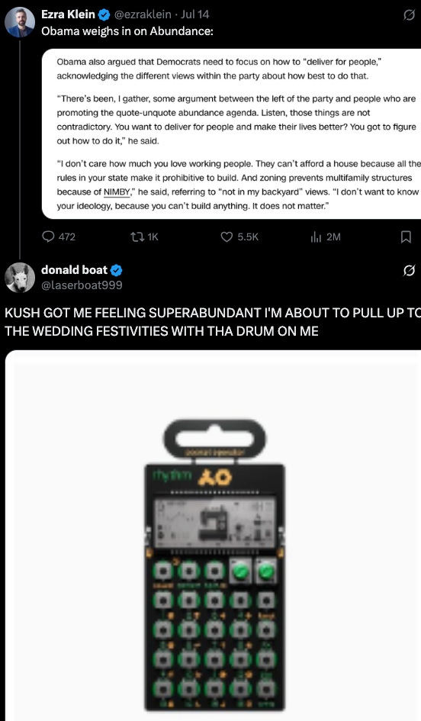This screenshot has width=421, height=721.
Task: Open the donald boat display name
Action: point(74,270)
